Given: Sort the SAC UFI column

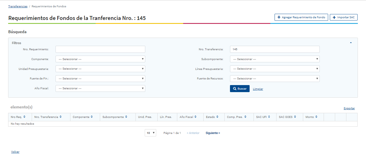Looking at the screenshot, I should 269,117.
